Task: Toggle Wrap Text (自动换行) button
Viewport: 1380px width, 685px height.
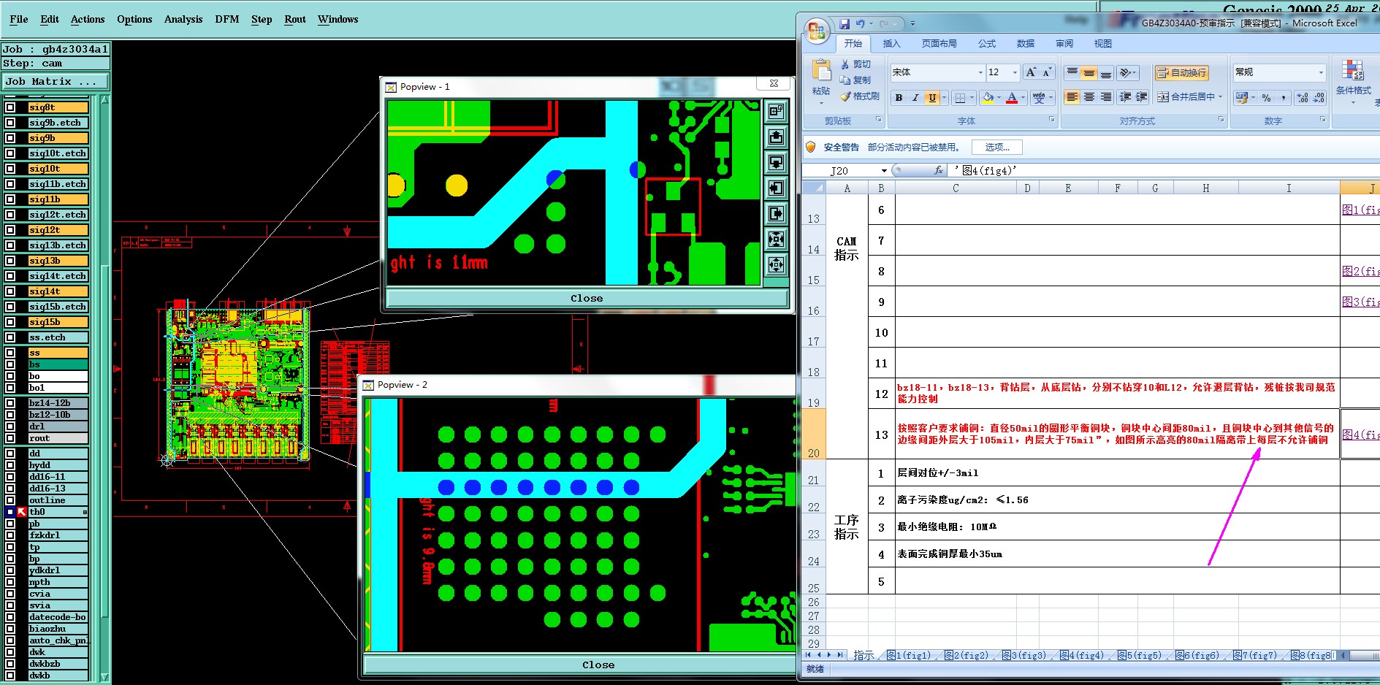Action: (1181, 72)
